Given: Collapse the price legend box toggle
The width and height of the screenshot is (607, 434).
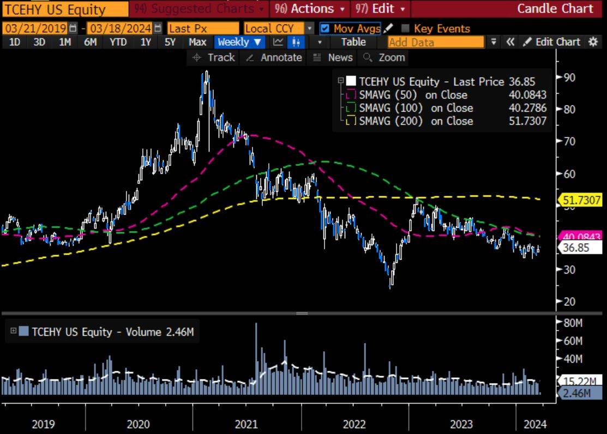Looking at the screenshot, I should (341, 81).
